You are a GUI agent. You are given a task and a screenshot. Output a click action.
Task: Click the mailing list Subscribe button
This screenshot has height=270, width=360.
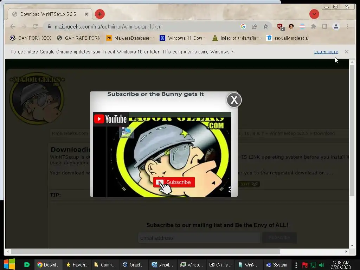(x=279, y=238)
